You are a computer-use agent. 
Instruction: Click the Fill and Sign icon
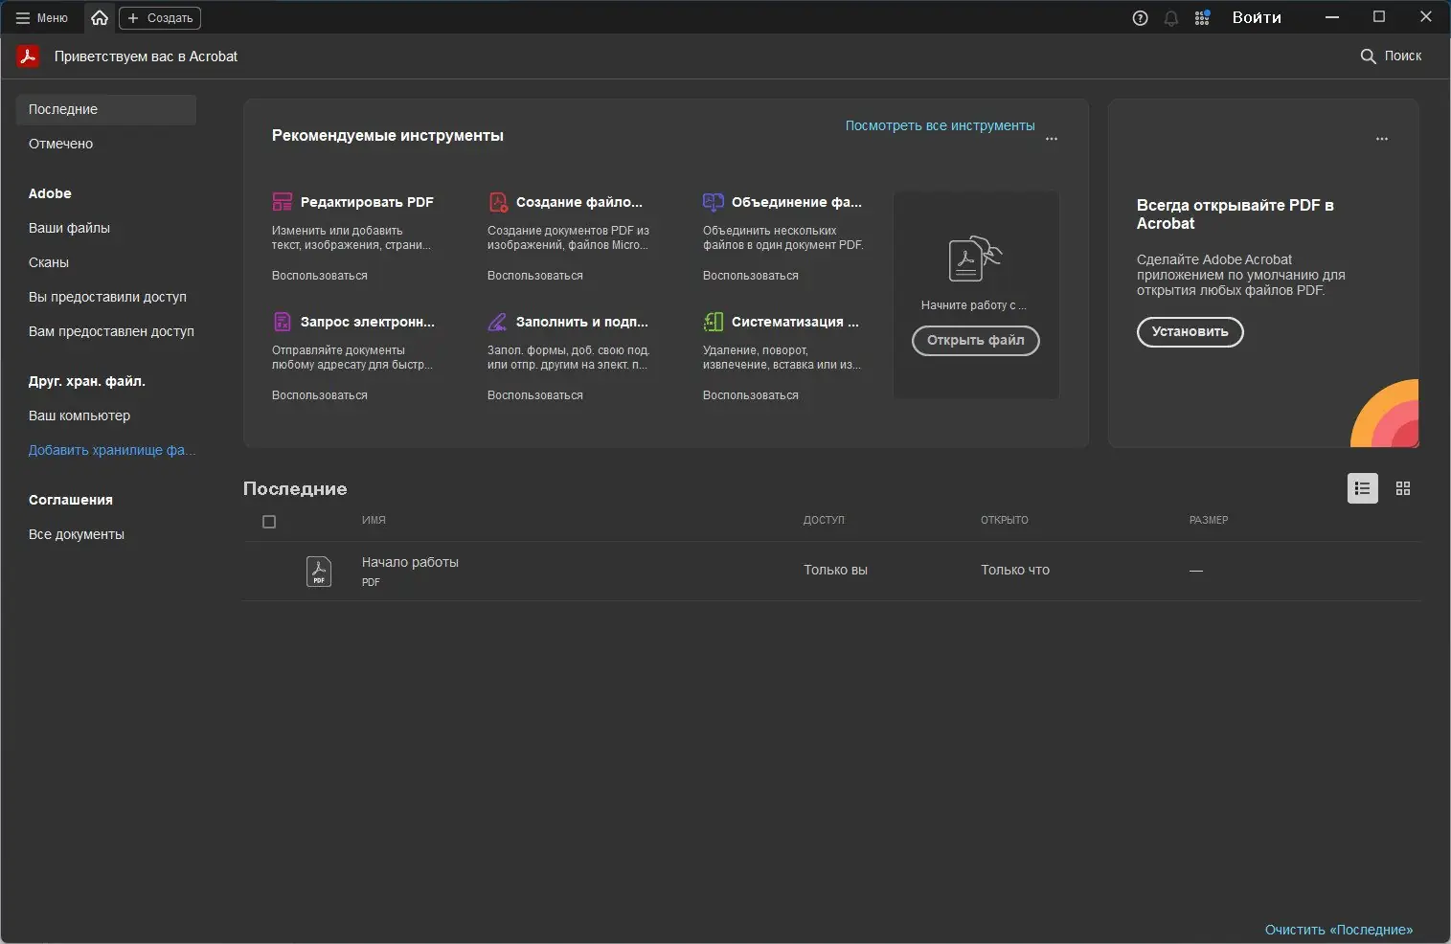point(498,322)
